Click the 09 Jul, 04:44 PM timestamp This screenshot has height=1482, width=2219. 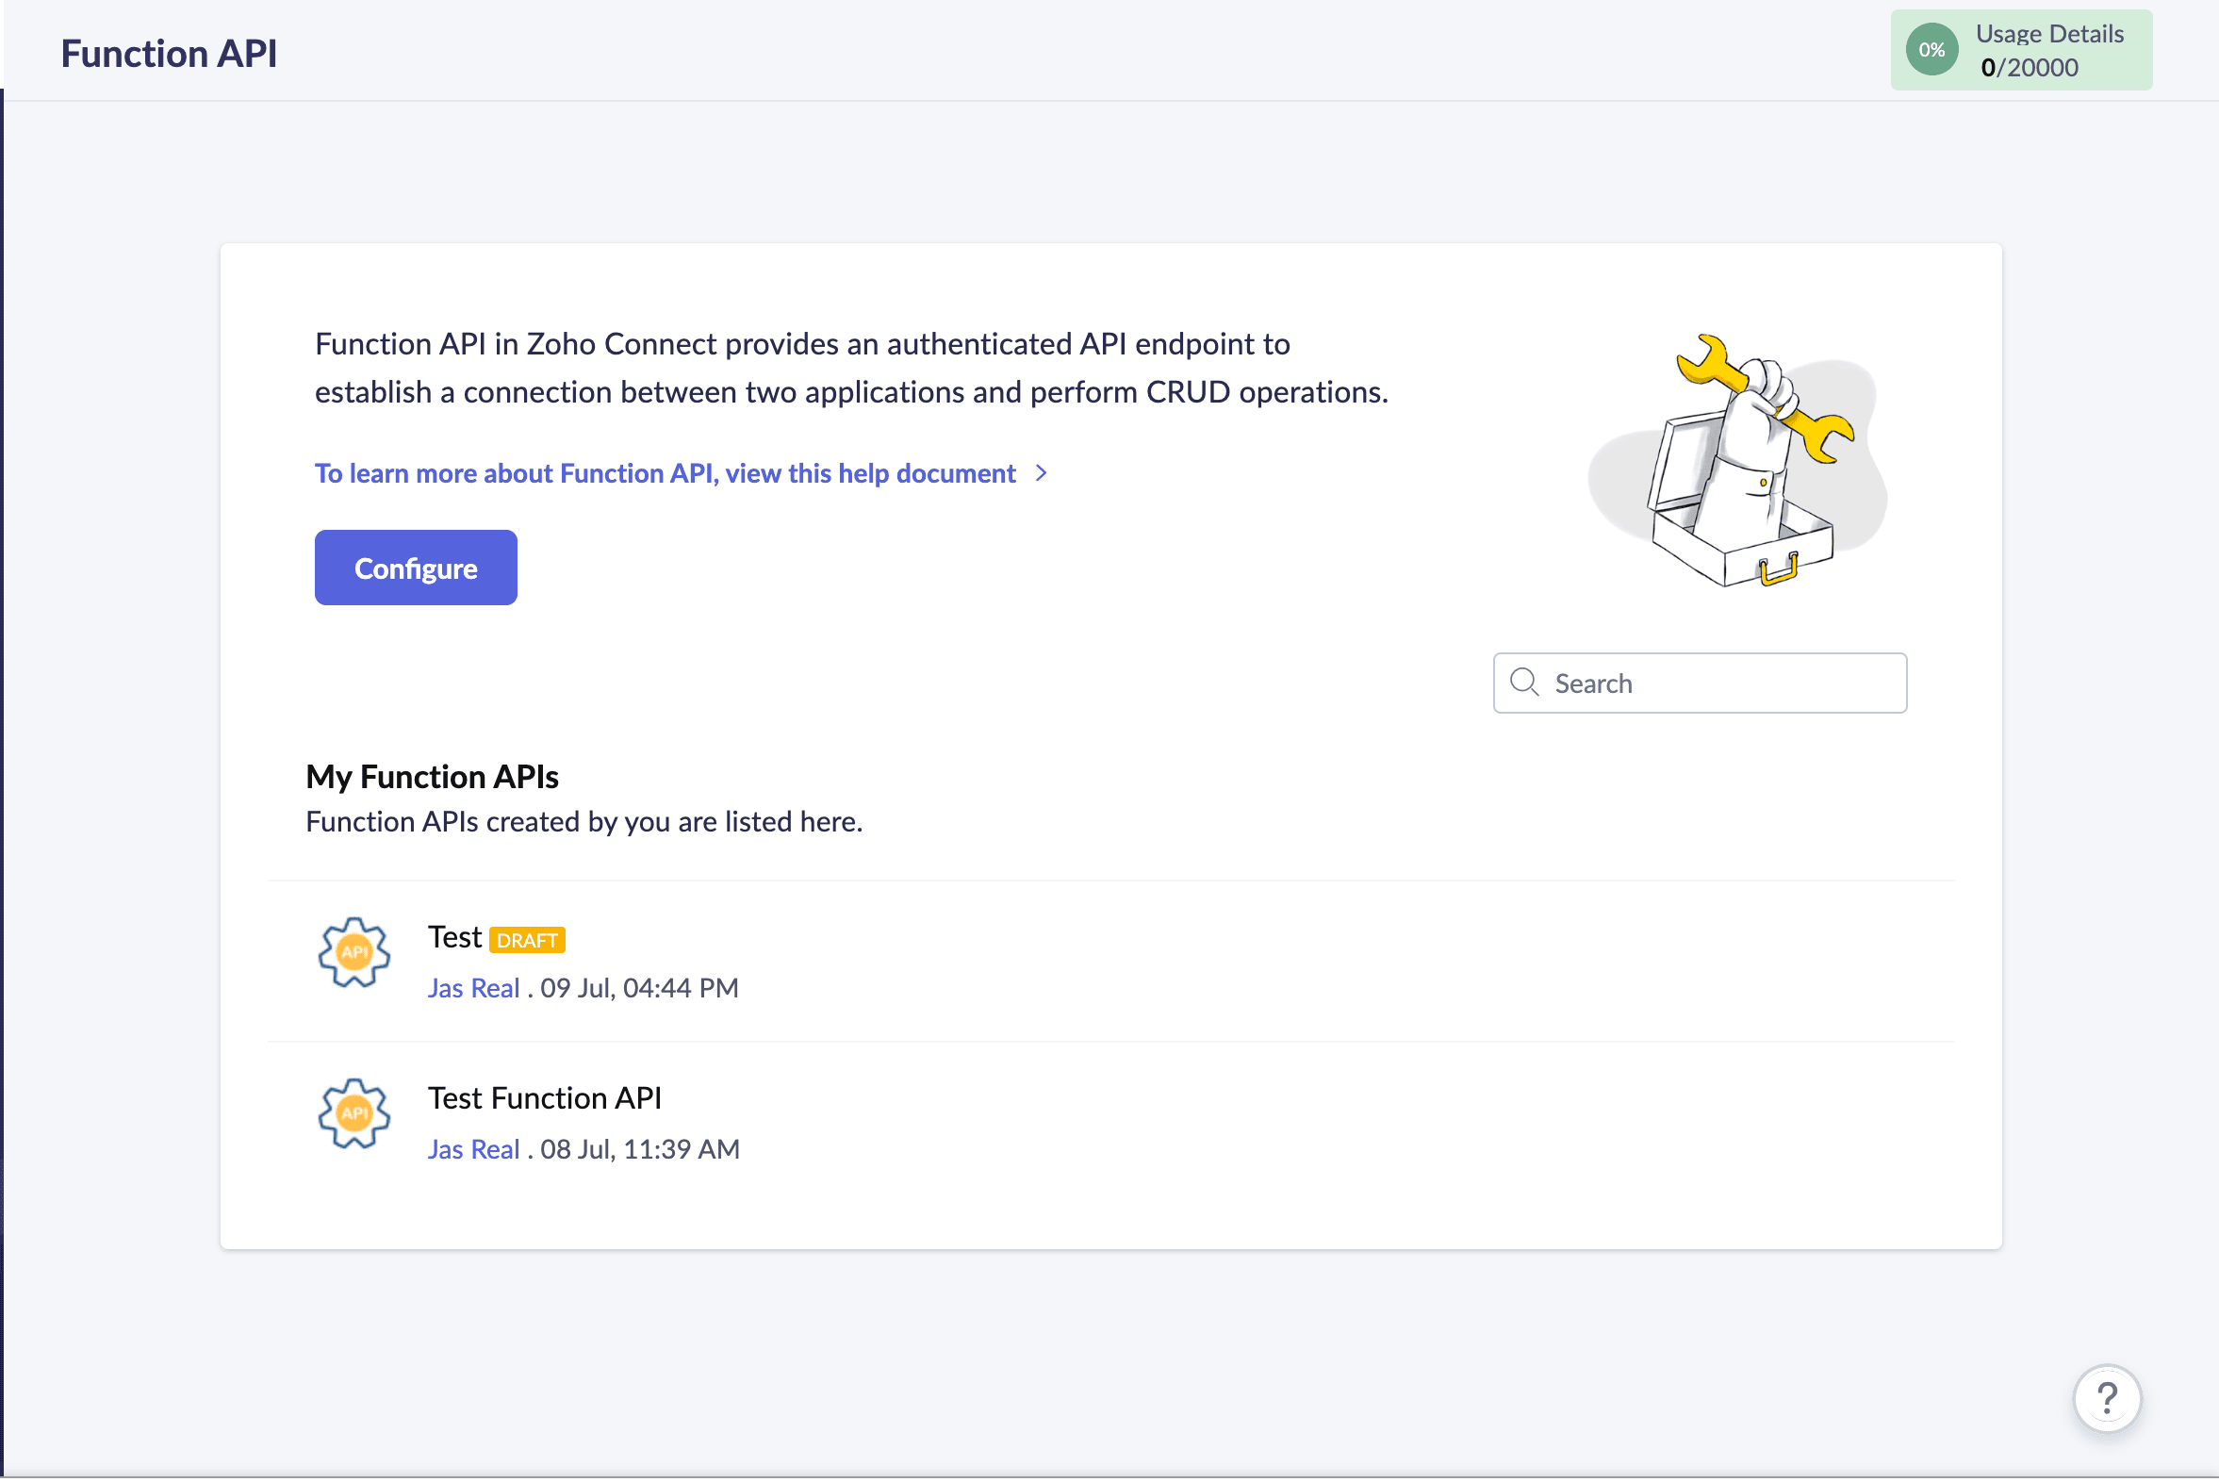639,989
